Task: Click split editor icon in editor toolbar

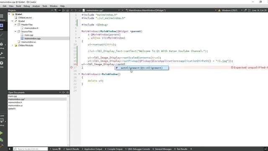Action: [249, 10]
